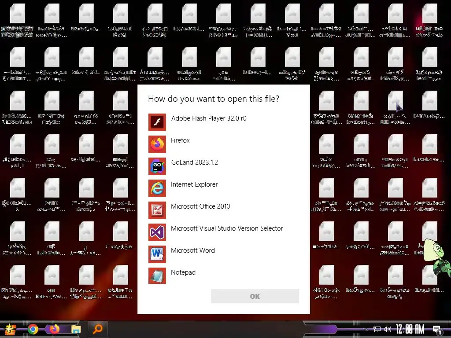
Task: Select the 'Microsoft Word' label
Action: [x=193, y=250]
